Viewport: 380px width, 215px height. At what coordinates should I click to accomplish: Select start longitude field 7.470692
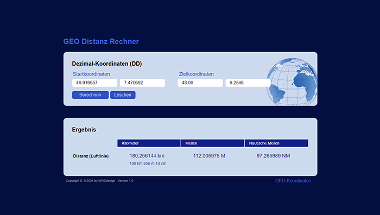pos(142,83)
